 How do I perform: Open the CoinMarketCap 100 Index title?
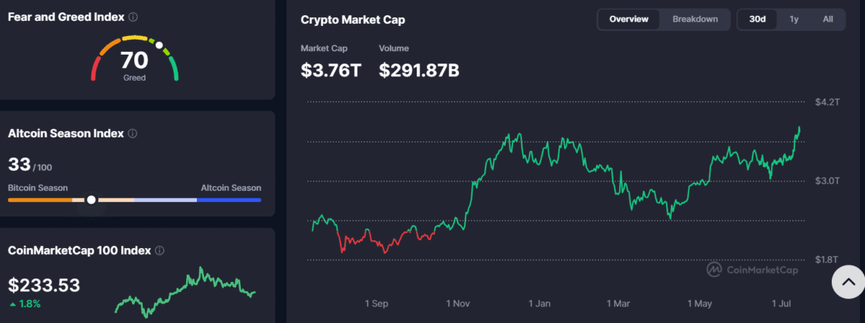pyautogui.click(x=79, y=251)
